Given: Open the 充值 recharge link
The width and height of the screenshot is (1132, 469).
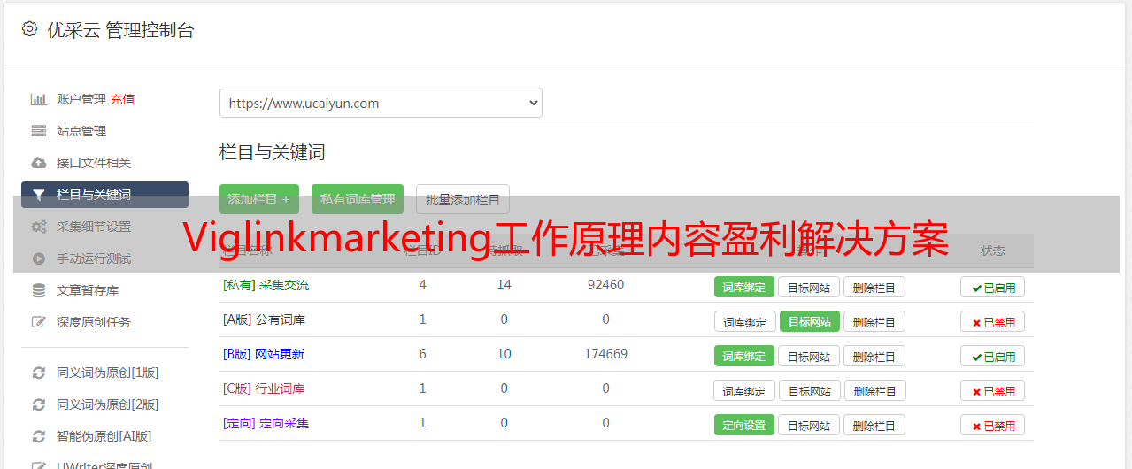Looking at the screenshot, I should click(x=122, y=99).
